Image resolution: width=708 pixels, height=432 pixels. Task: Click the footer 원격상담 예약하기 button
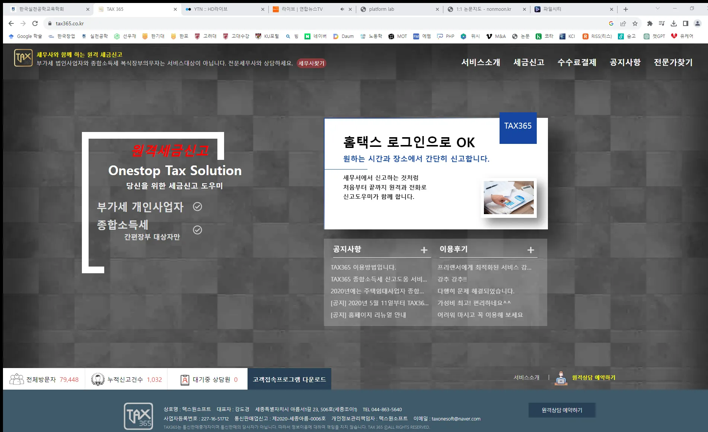[562, 410]
